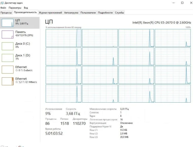Screen dimensions: 193x147
Task: Click the Кэш L3 label
Action: tap(94, 137)
